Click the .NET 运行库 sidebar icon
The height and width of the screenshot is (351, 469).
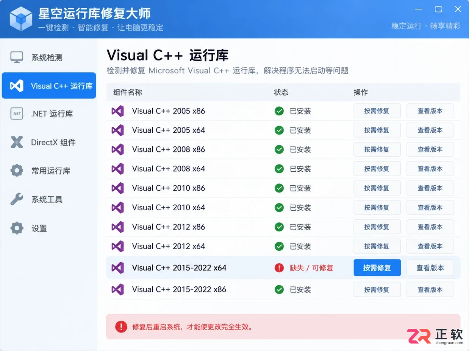pos(17,113)
